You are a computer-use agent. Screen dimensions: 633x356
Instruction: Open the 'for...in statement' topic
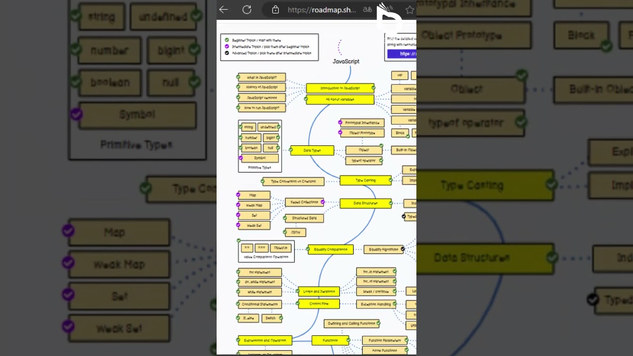pos(376,272)
